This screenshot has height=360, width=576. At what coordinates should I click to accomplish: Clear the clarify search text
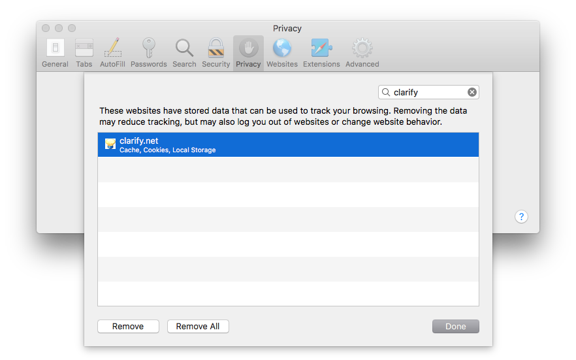(x=472, y=92)
